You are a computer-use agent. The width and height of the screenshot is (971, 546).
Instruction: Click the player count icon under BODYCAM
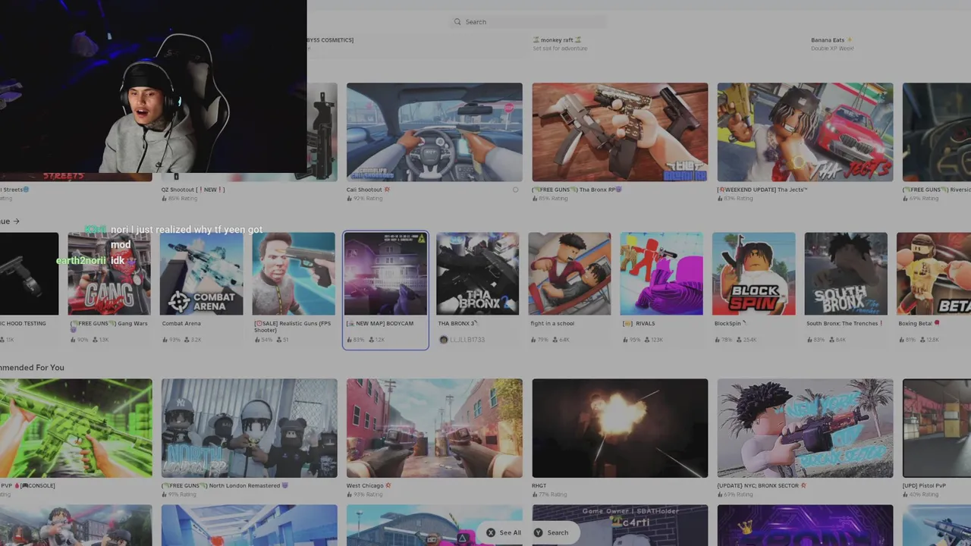pos(372,340)
